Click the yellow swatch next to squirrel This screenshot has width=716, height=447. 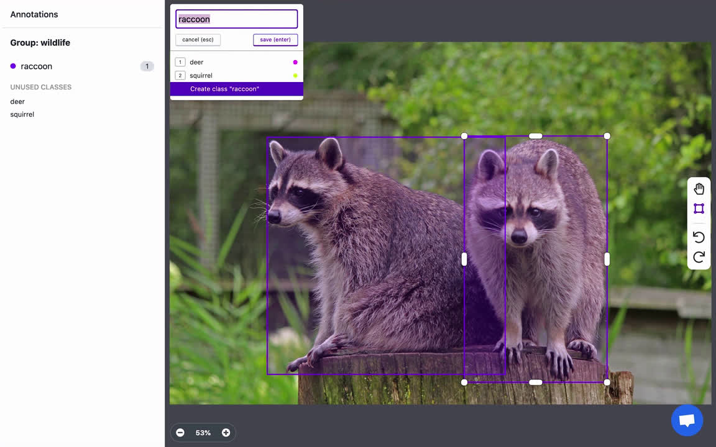pos(294,75)
